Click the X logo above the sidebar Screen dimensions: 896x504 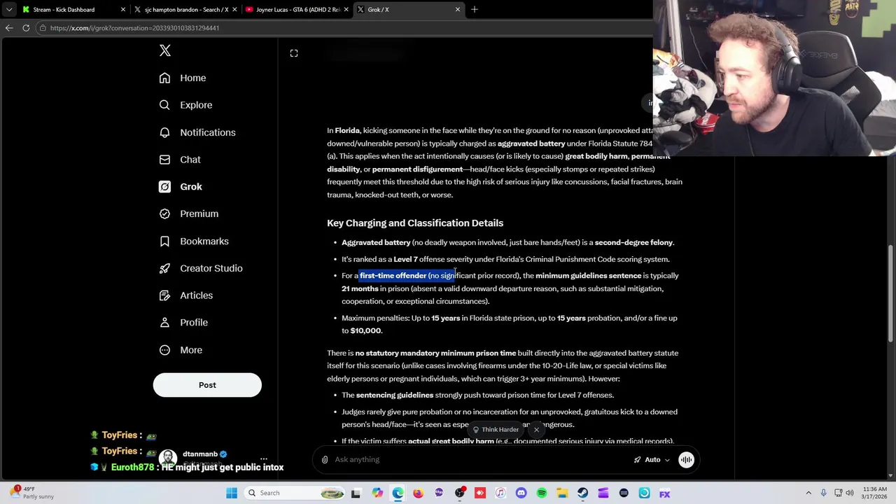[164, 50]
